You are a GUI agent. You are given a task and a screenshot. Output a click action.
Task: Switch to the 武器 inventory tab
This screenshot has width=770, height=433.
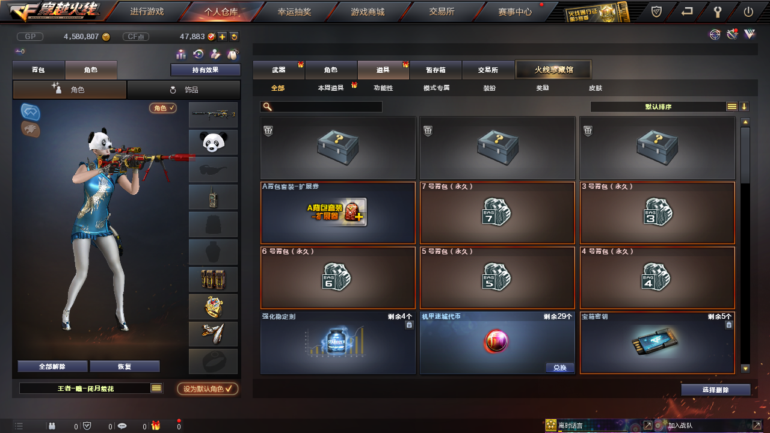(x=279, y=70)
